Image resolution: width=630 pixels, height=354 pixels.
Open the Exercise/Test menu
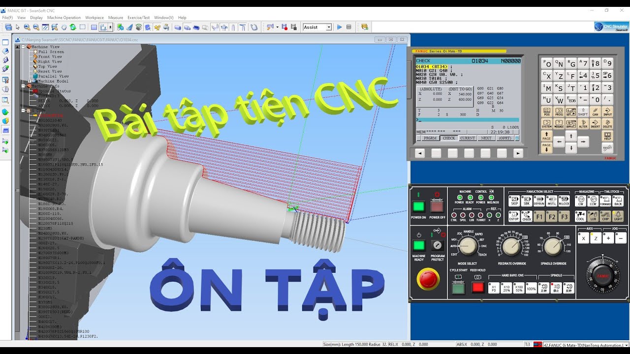138,18
